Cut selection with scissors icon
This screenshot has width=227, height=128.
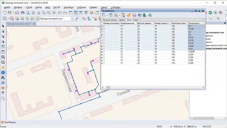(x=39, y=13)
